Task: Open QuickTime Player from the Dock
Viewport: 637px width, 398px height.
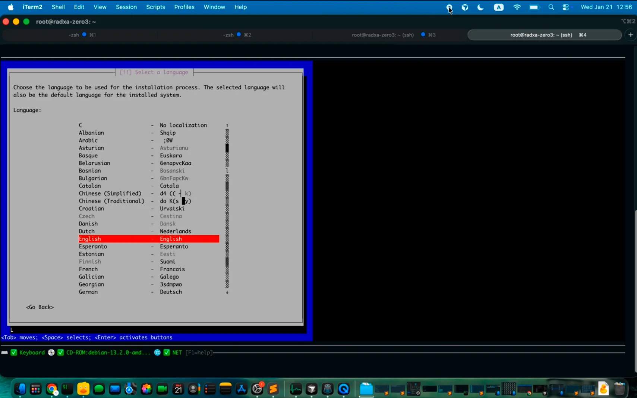Action: (343, 389)
